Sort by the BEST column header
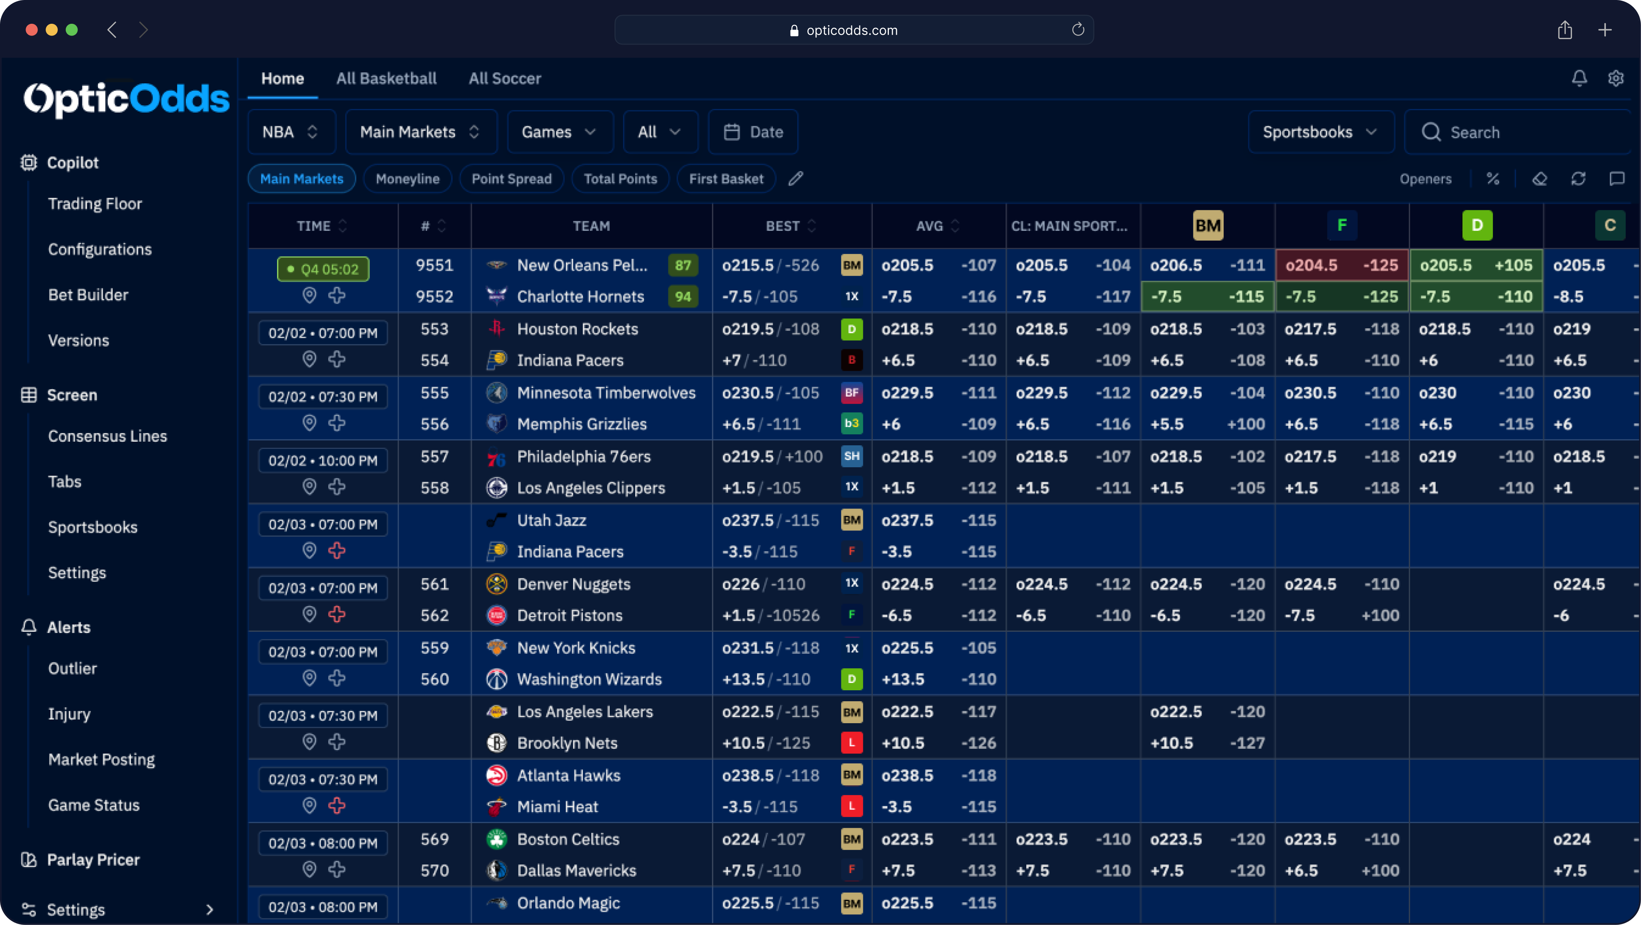 (x=791, y=226)
